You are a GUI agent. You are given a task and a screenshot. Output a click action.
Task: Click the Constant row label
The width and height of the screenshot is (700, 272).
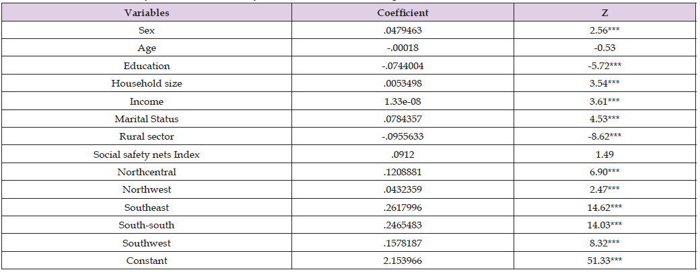[147, 261]
